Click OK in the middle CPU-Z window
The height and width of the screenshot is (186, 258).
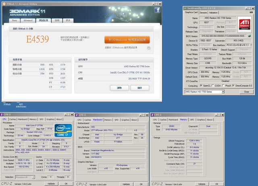[141, 184]
